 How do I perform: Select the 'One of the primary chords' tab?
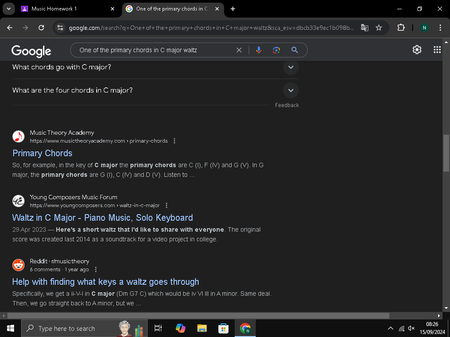point(173,9)
